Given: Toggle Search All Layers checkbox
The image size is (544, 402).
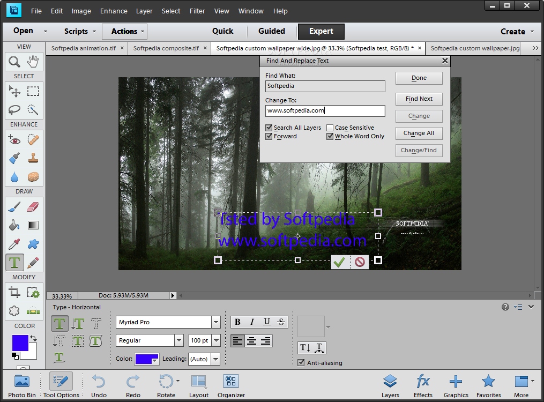Looking at the screenshot, I should click(269, 128).
